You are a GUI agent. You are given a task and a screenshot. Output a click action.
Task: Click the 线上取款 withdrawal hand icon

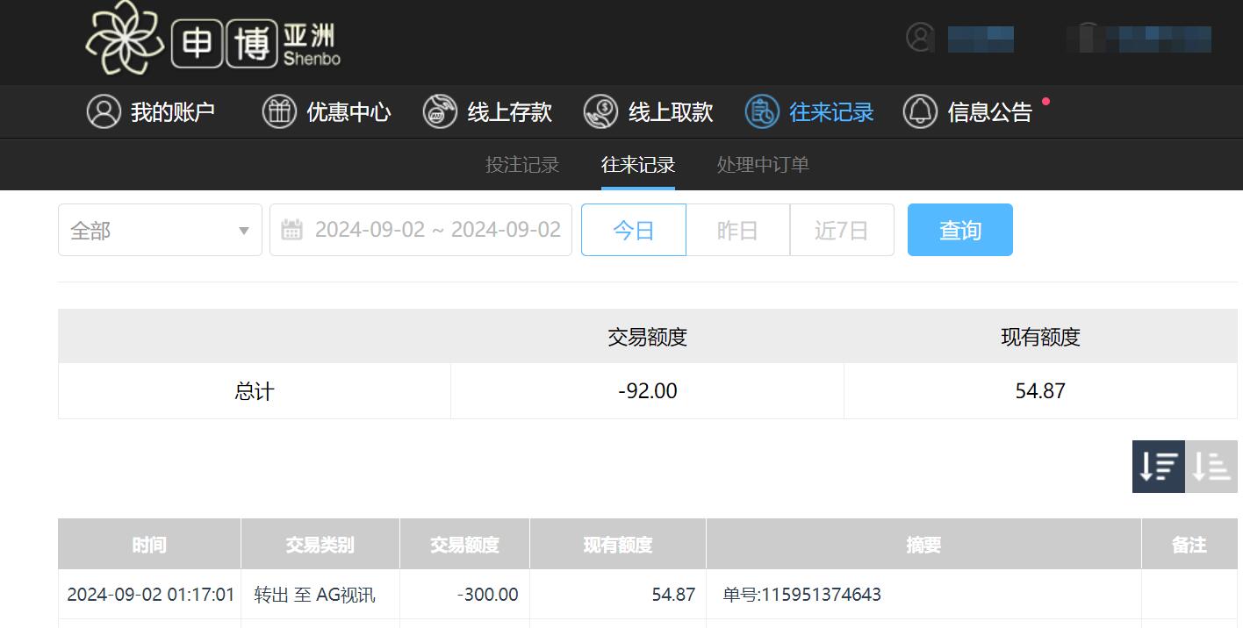[x=600, y=111]
